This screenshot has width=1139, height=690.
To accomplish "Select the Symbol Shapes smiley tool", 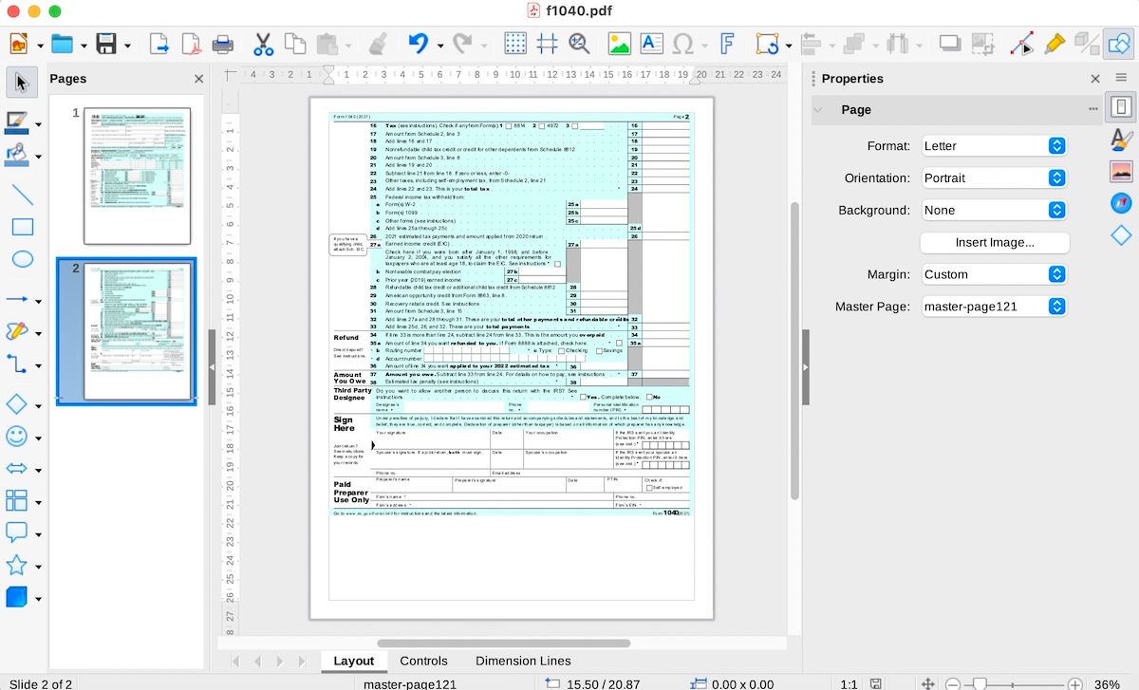I will pyautogui.click(x=16, y=437).
